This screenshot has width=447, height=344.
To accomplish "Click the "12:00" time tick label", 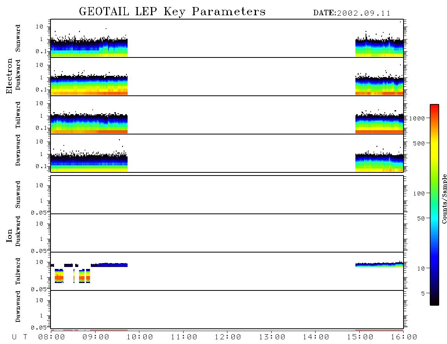I will (x=228, y=337).
